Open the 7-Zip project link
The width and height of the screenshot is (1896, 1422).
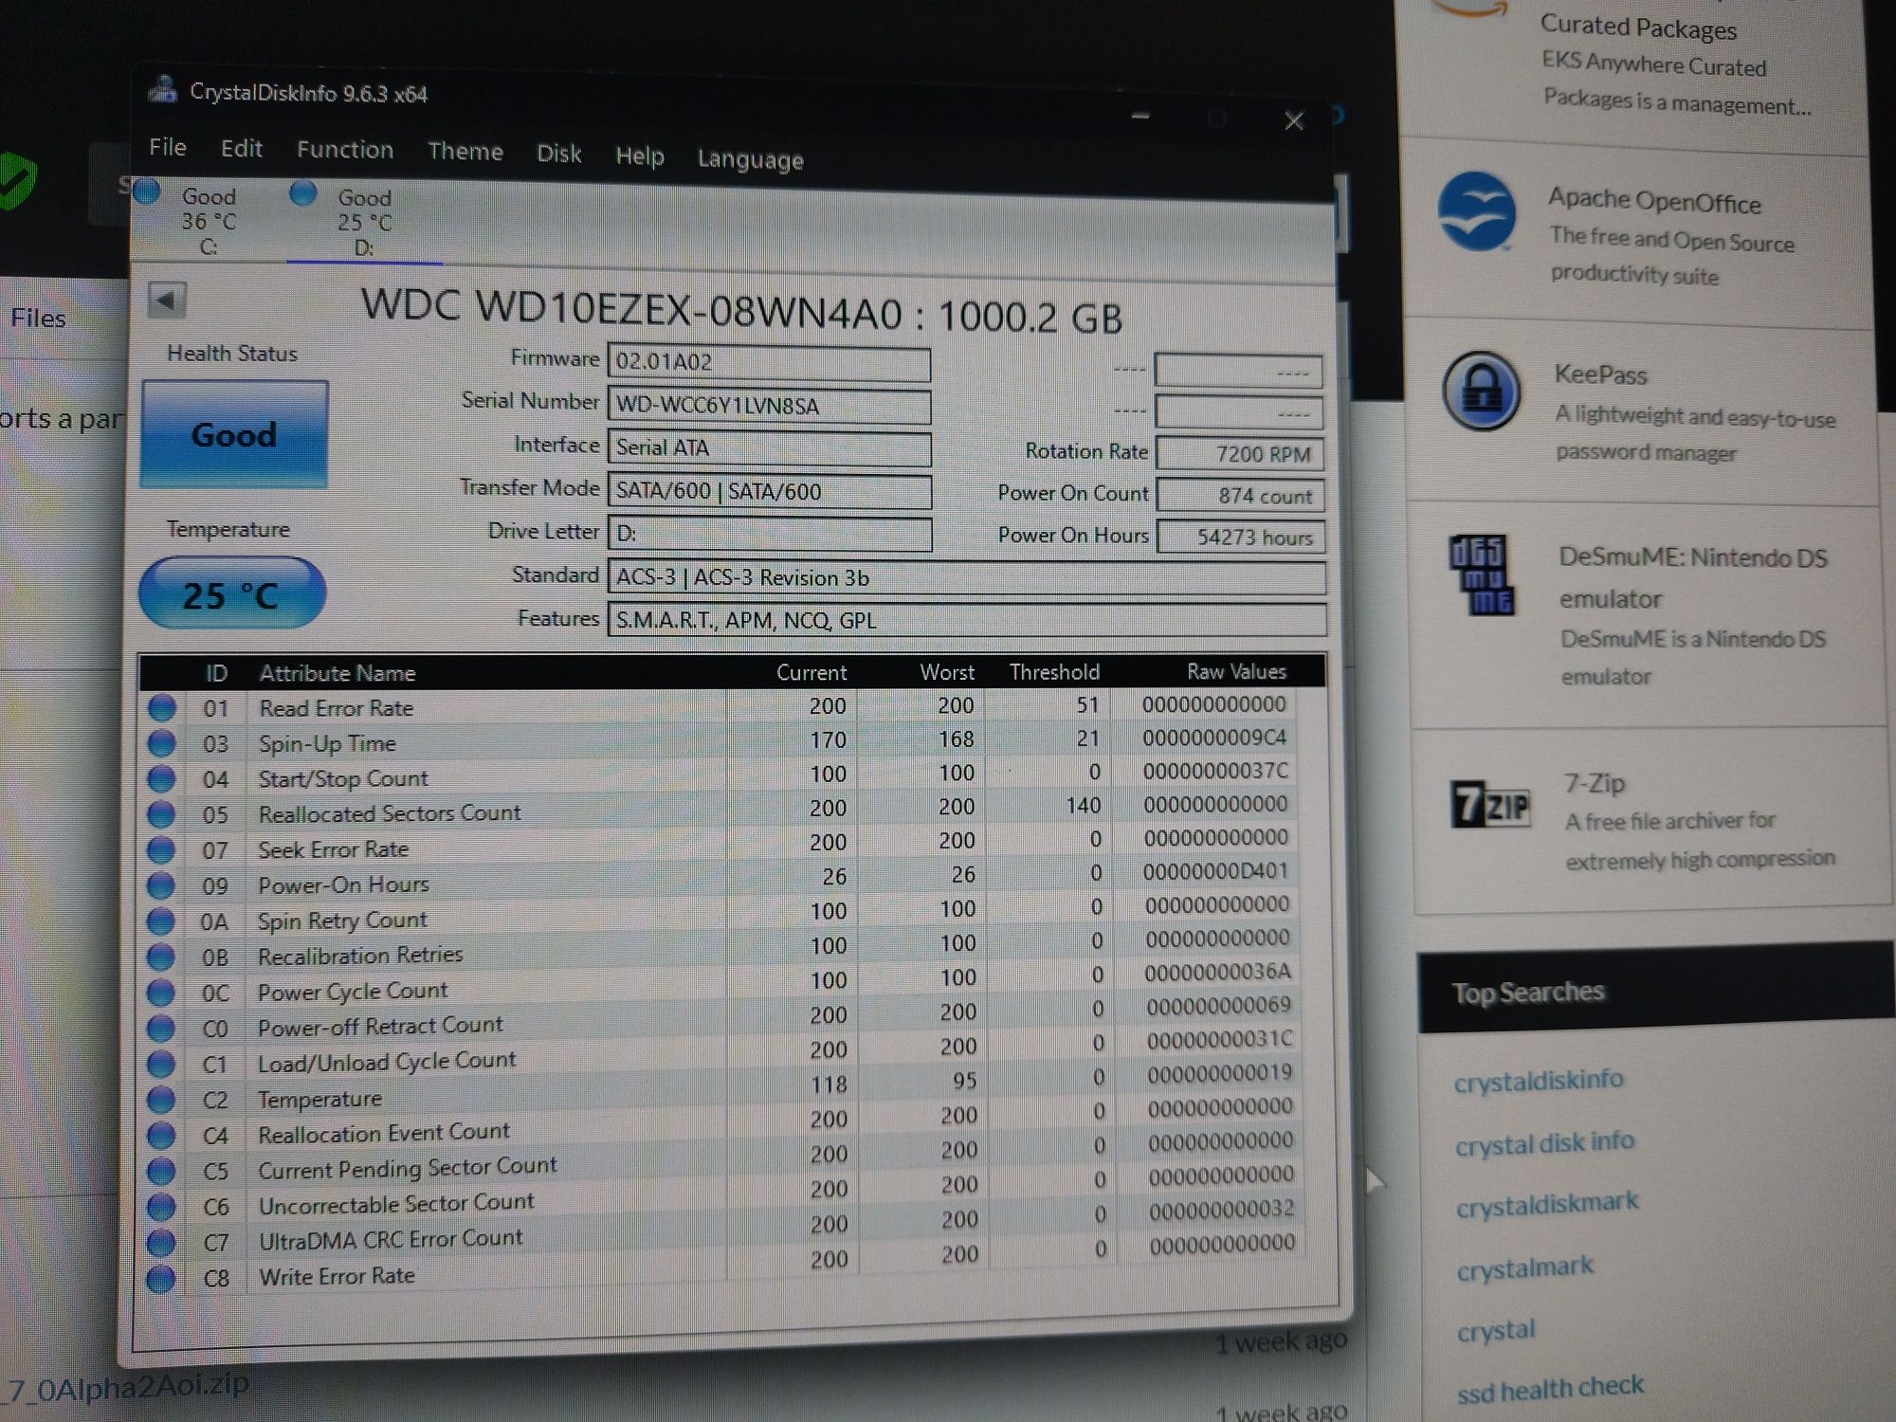pyautogui.click(x=1595, y=783)
